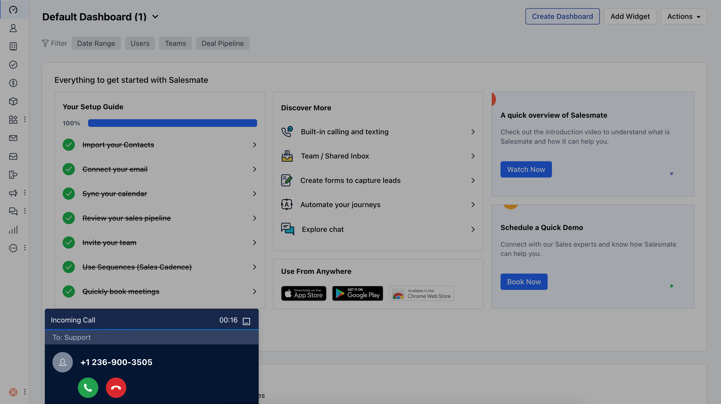Open the Actions dropdown menu
Viewport: 721px width, 404px height.
(684, 16)
